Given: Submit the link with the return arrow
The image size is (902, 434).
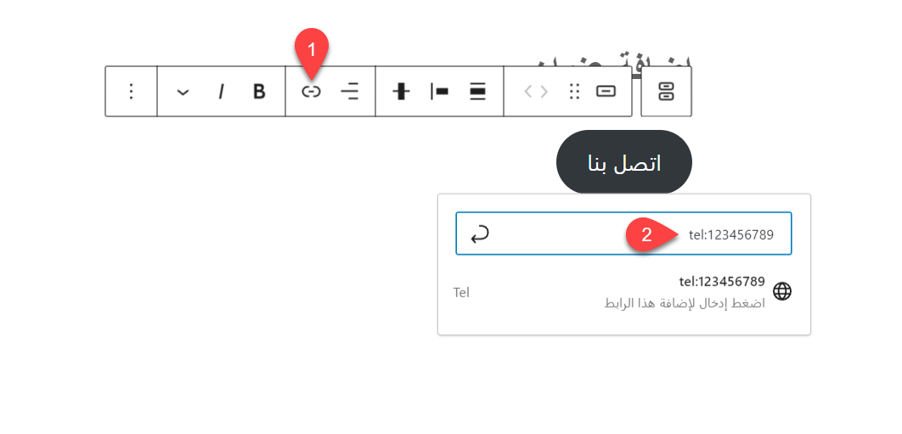Looking at the screenshot, I should tap(479, 234).
